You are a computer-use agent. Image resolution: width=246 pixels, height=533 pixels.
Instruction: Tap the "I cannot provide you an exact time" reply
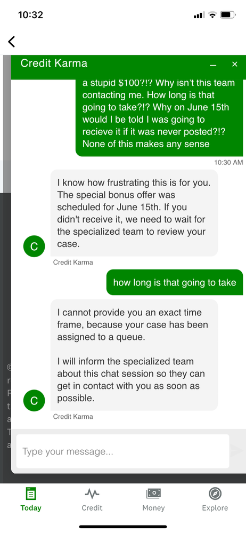click(134, 355)
